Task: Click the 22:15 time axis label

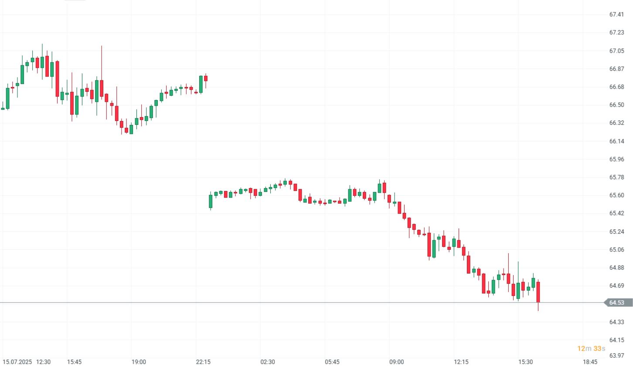Action: tap(203, 362)
